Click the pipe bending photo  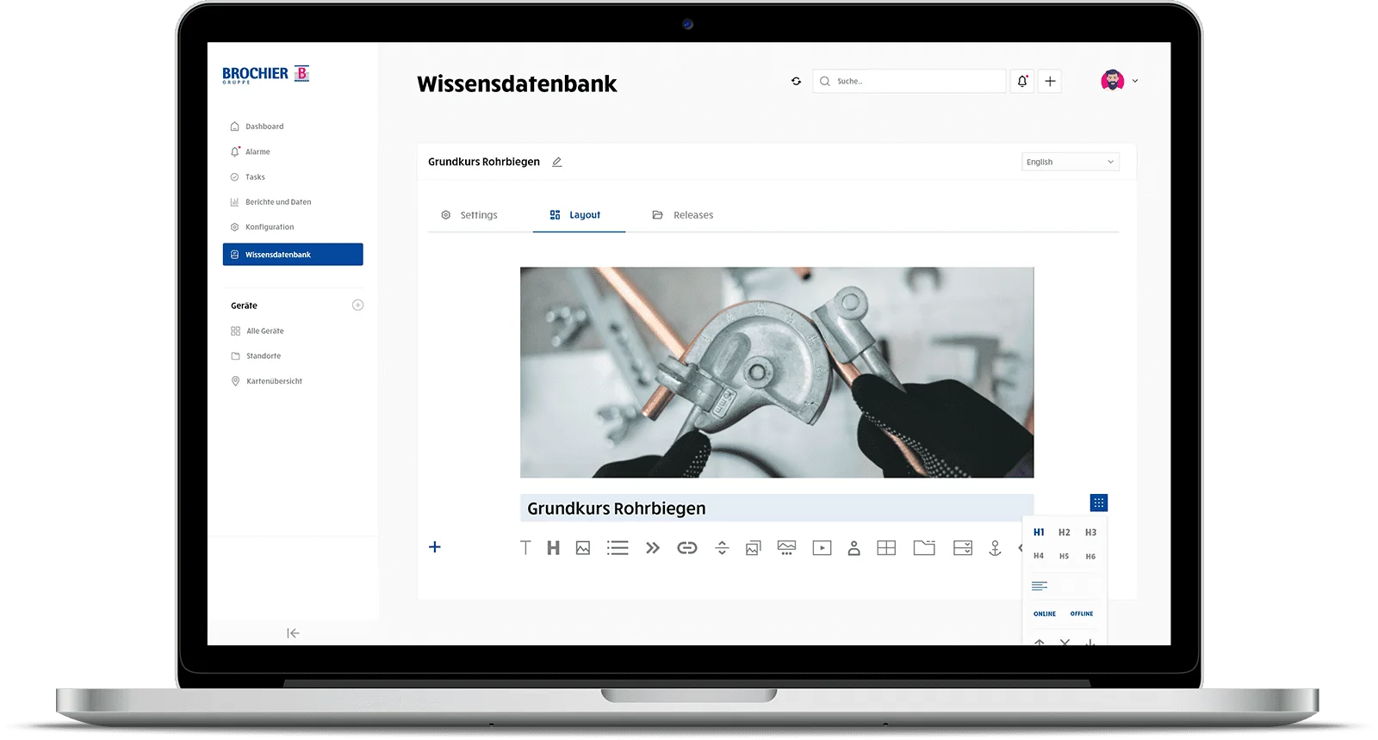coord(777,373)
